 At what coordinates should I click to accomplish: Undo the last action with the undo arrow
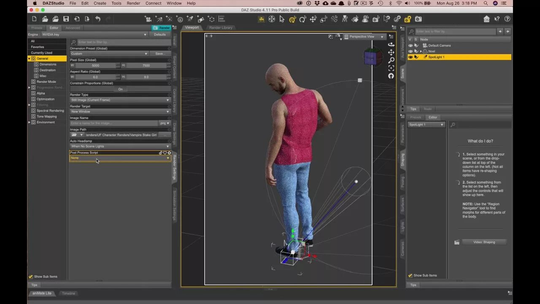coord(98,19)
